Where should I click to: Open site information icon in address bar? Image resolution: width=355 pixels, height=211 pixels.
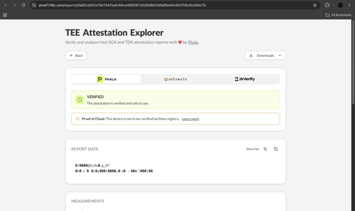point(34,5)
